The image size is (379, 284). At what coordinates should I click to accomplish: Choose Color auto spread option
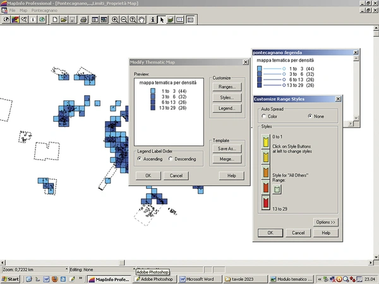coord(265,116)
